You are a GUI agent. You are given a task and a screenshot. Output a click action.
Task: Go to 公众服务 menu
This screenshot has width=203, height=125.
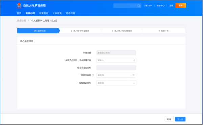pyautogui.click(x=57, y=13)
